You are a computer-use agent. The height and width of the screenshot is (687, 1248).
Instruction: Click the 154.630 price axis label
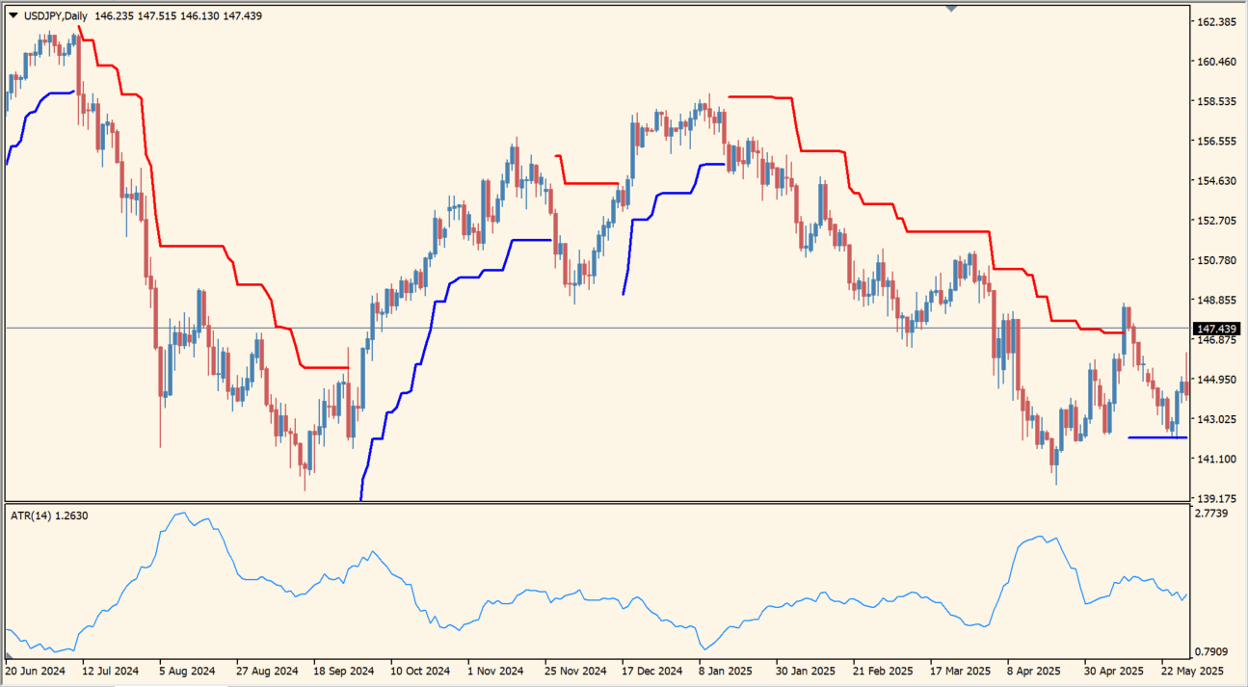click(1216, 181)
